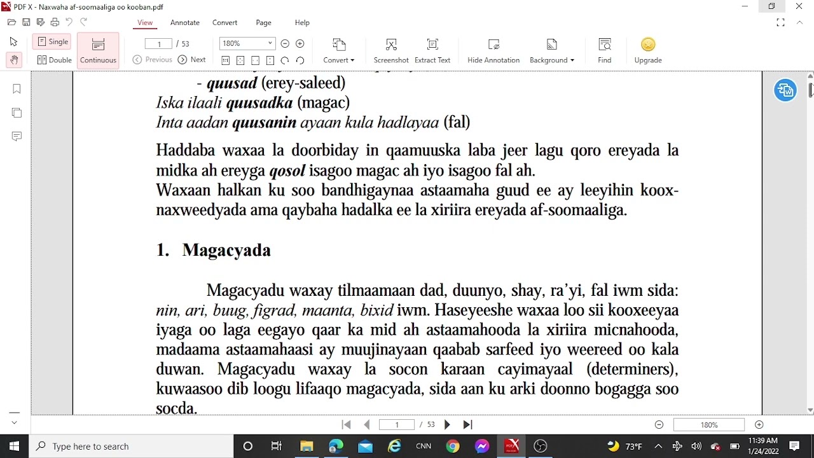The width and height of the screenshot is (814, 458).
Task: Open the Windows notification center
Action: point(794,446)
